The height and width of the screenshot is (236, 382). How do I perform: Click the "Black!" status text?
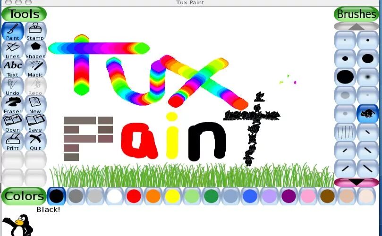48,210
